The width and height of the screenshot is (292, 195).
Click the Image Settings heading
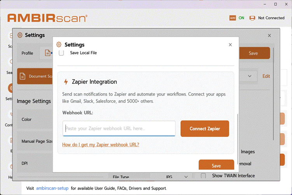tap(34, 101)
